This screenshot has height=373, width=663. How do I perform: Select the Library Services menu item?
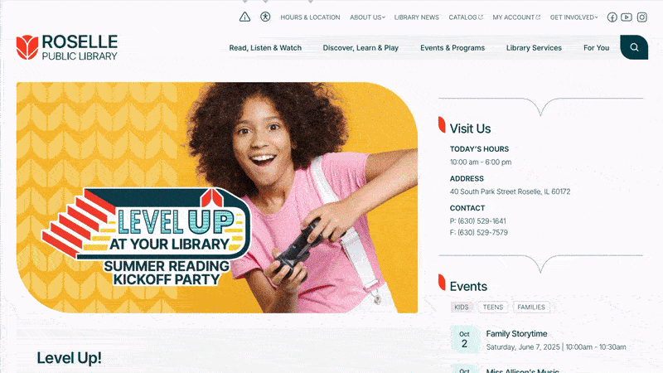[x=534, y=48]
